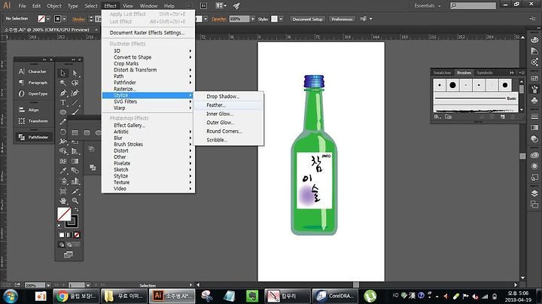Select the Basic brush stroke
Viewport: 542px width, 304px height.
tap(476, 99)
